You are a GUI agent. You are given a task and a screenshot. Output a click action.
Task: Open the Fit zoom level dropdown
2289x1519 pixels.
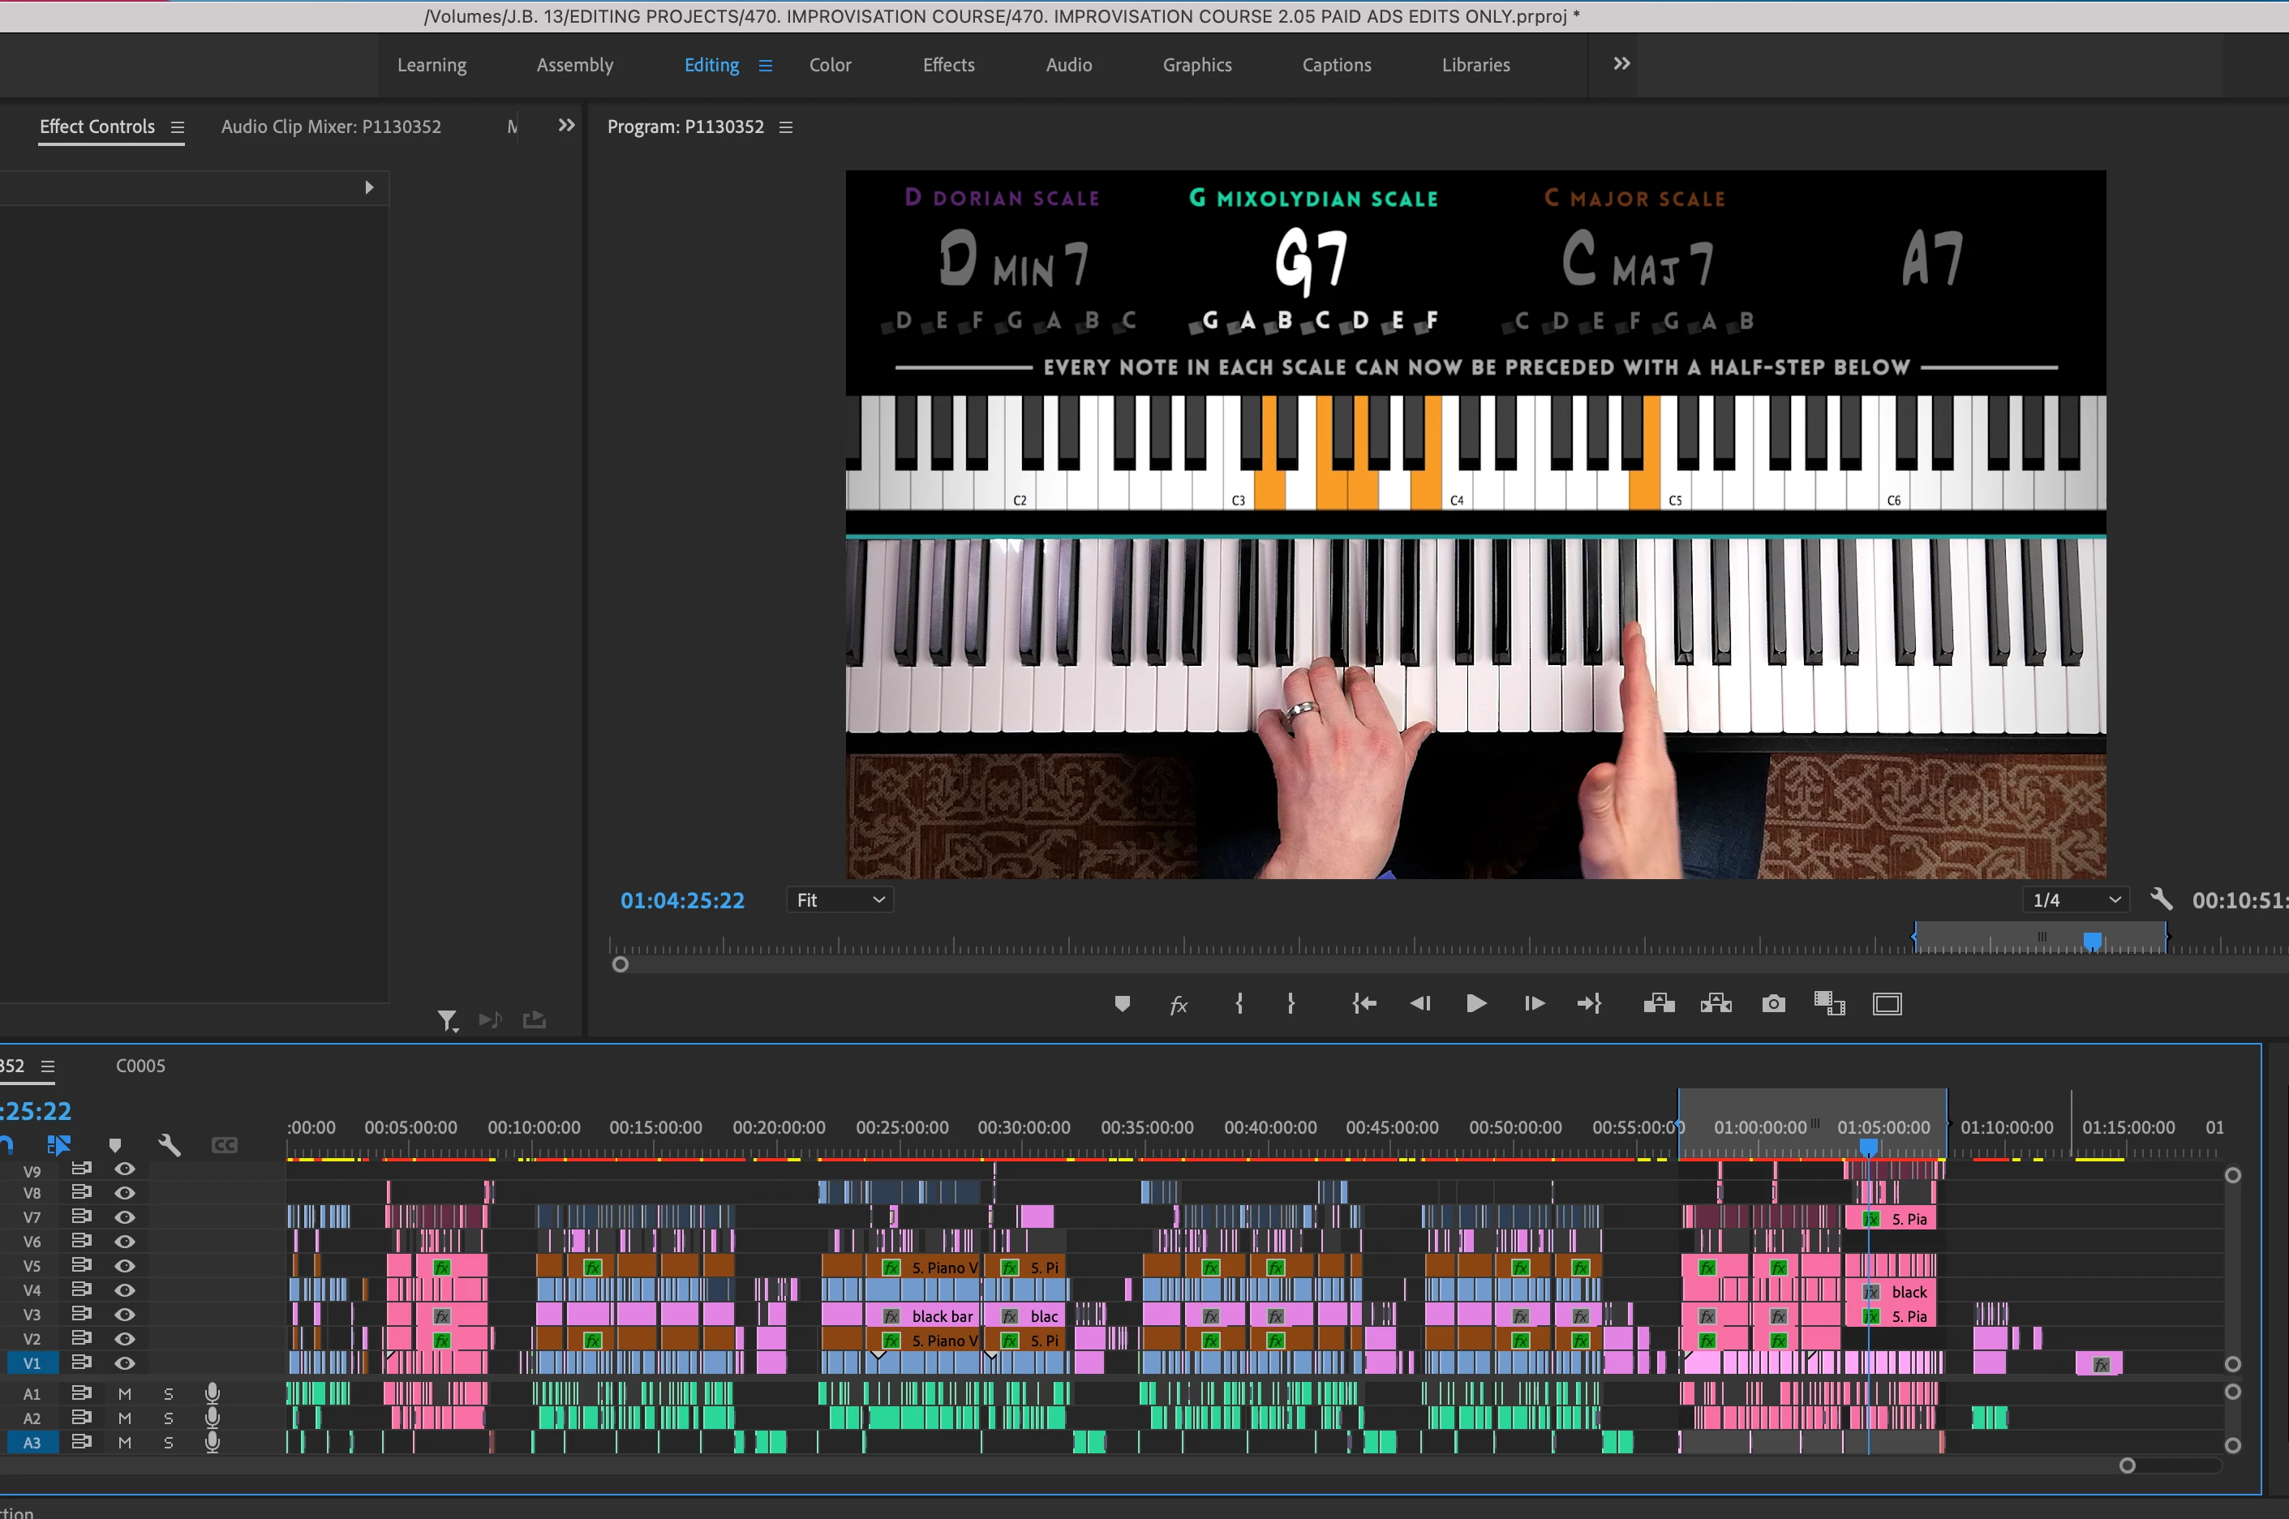[x=839, y=900]
